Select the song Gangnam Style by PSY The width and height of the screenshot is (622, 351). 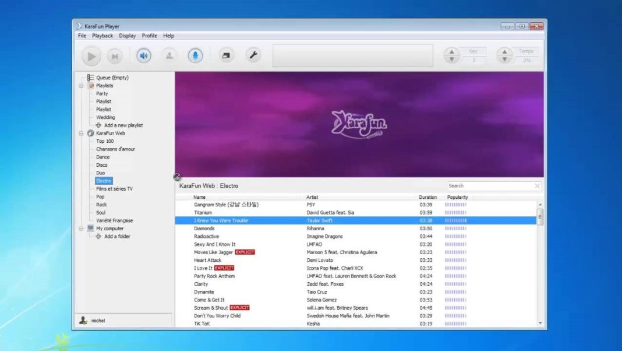coord(227,205)
